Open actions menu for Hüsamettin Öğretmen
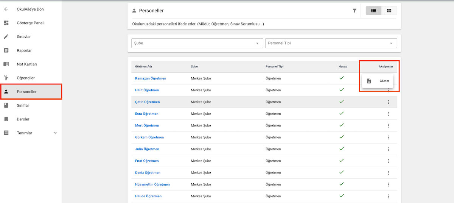The height and width of the screenshot is (203, 454). click(389, 184)
